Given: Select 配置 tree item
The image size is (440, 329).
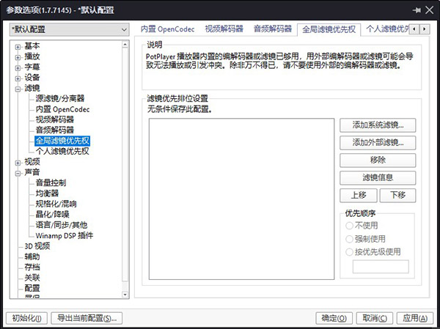Looking at the screenshot, I should click(32, 288).
